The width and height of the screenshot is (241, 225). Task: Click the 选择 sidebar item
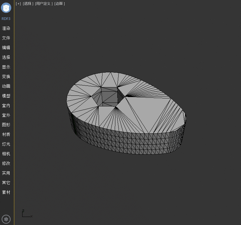coord(6,57)
